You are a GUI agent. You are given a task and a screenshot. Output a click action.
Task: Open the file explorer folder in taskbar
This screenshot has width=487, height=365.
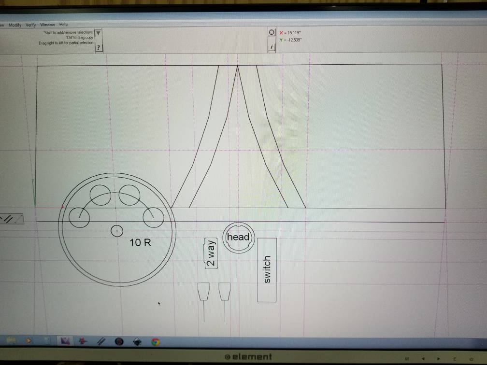(12, 341)
